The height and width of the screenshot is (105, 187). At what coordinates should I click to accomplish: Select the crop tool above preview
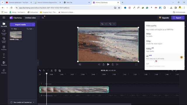coord(102,24)
